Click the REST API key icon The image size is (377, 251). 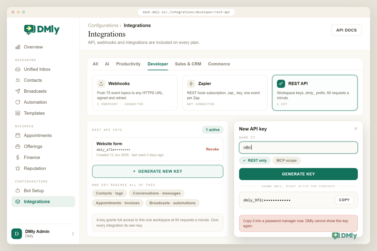coord(281,83)
